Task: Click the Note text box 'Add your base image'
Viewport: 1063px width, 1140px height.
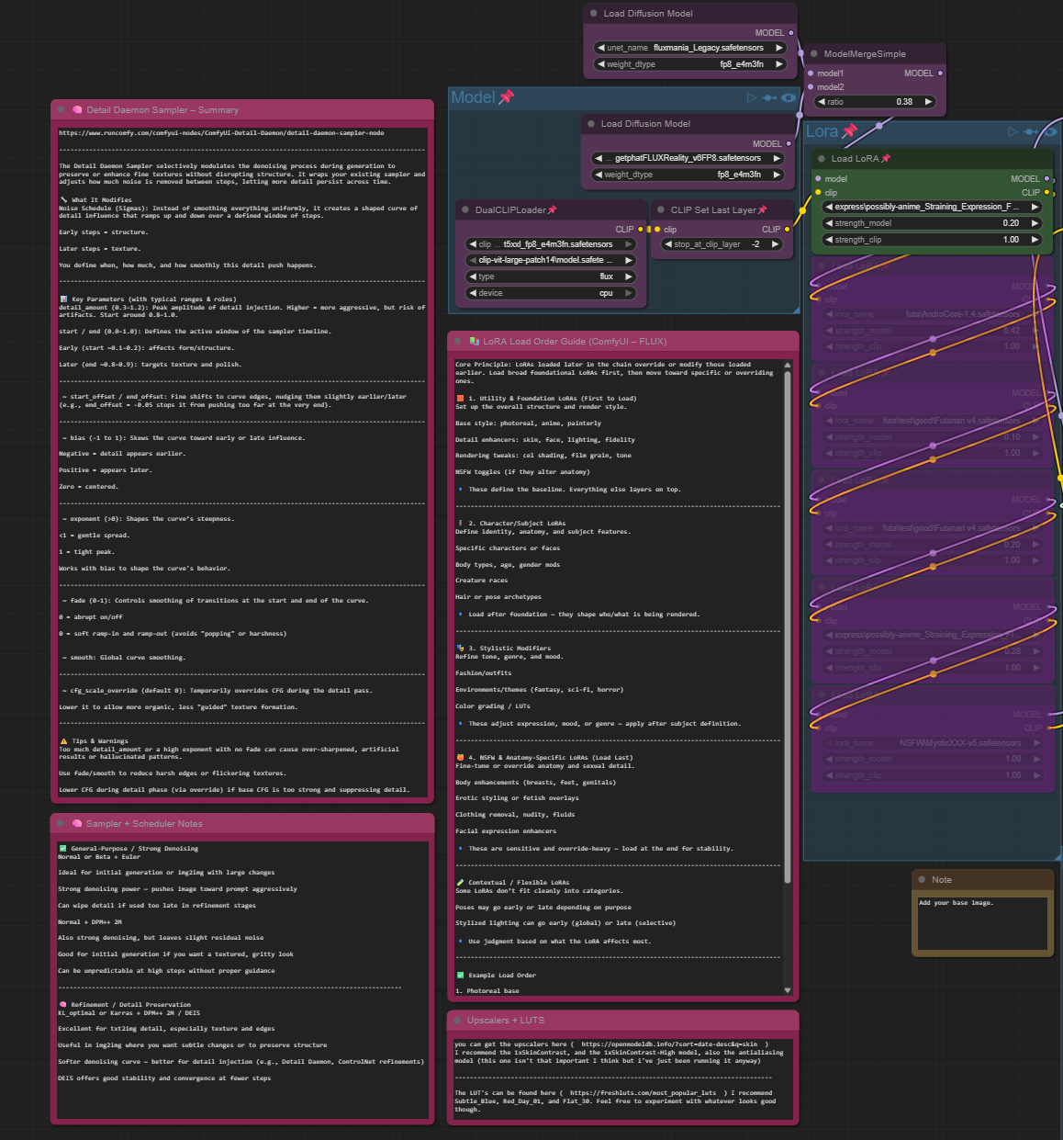Action: [982, 923]
